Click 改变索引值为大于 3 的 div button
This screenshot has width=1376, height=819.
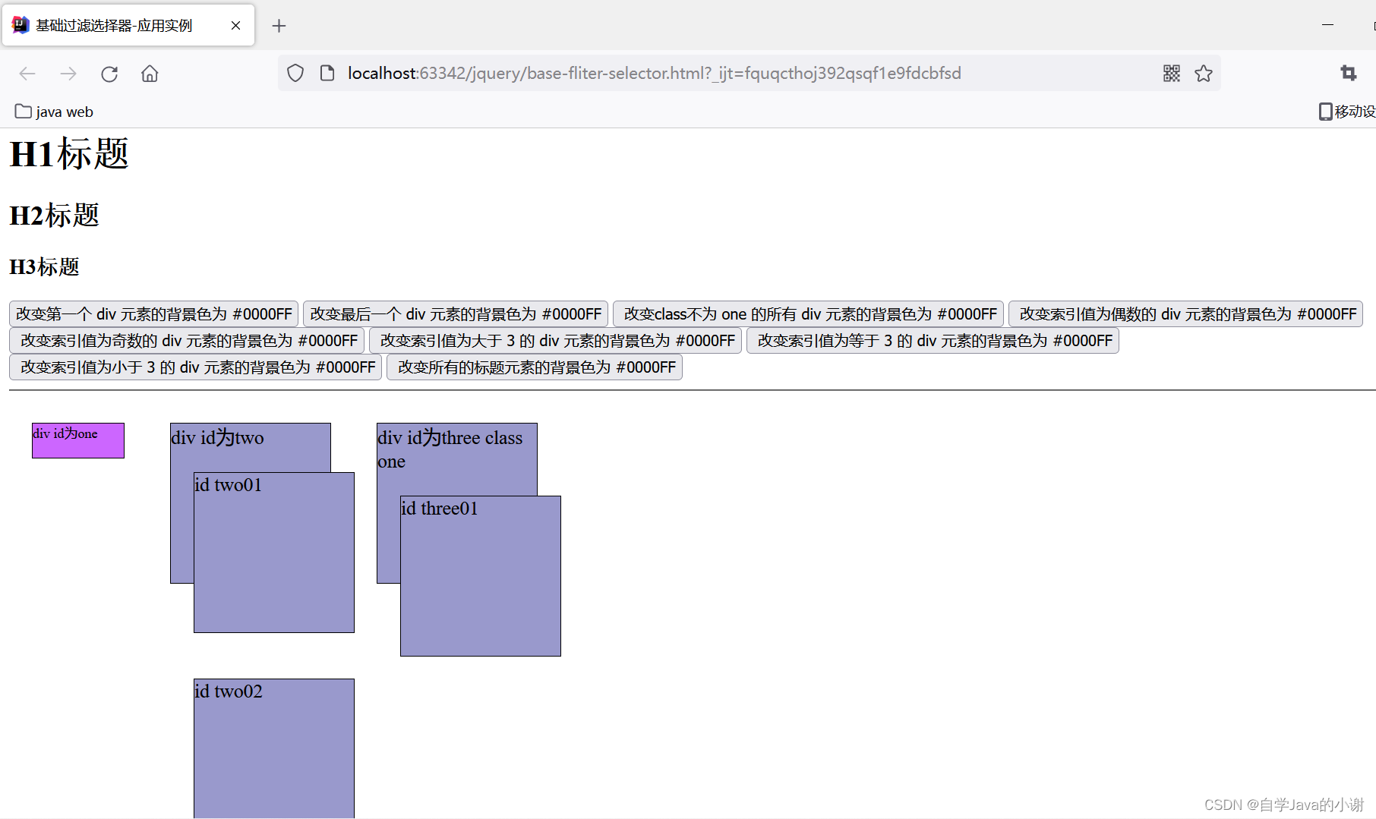click(x=555, y=341)
